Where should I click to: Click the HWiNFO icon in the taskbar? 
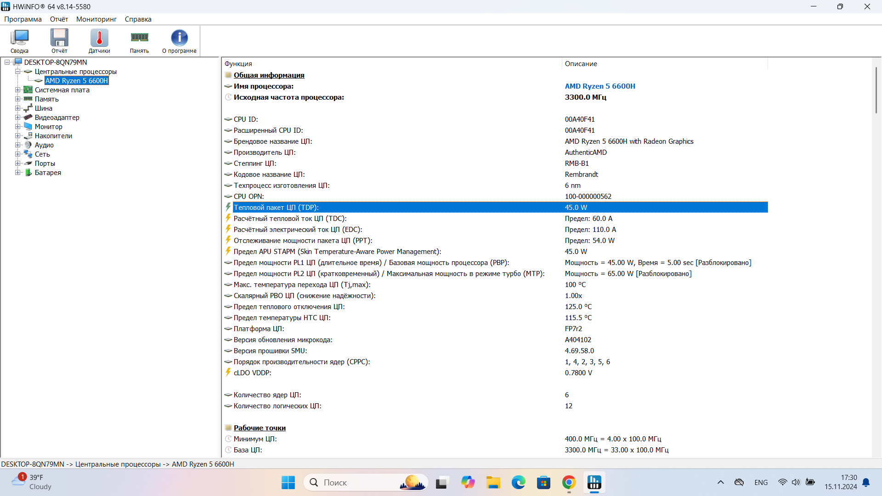[x=594, y=483]
